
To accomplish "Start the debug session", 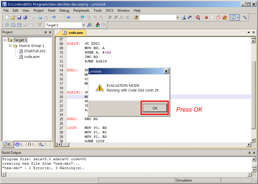I will [x=198, y=17].
